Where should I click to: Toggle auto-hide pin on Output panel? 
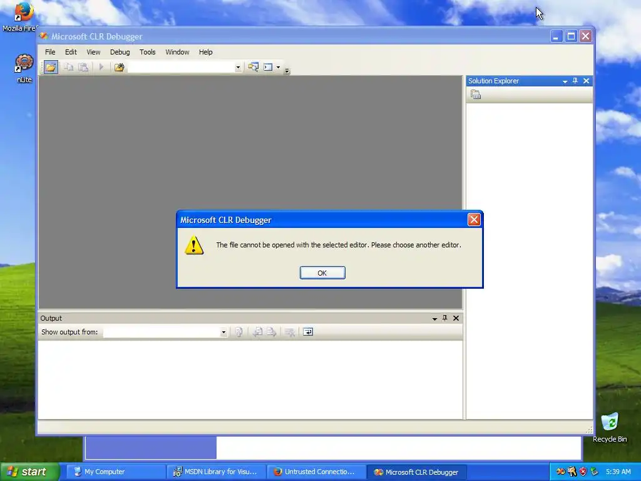445,318
